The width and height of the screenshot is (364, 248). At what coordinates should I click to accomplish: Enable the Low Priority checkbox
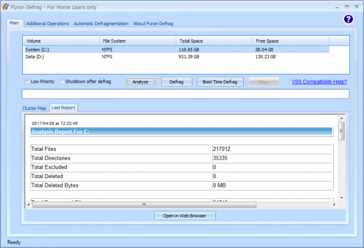27,82
